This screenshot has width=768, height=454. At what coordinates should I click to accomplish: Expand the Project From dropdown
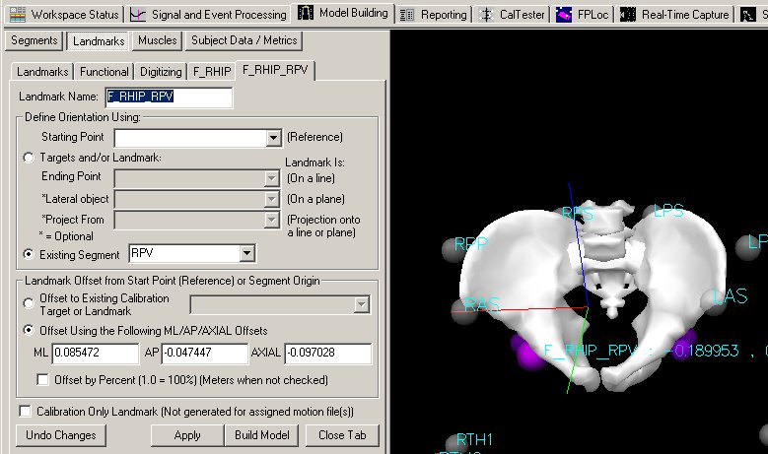click(272, 221)
